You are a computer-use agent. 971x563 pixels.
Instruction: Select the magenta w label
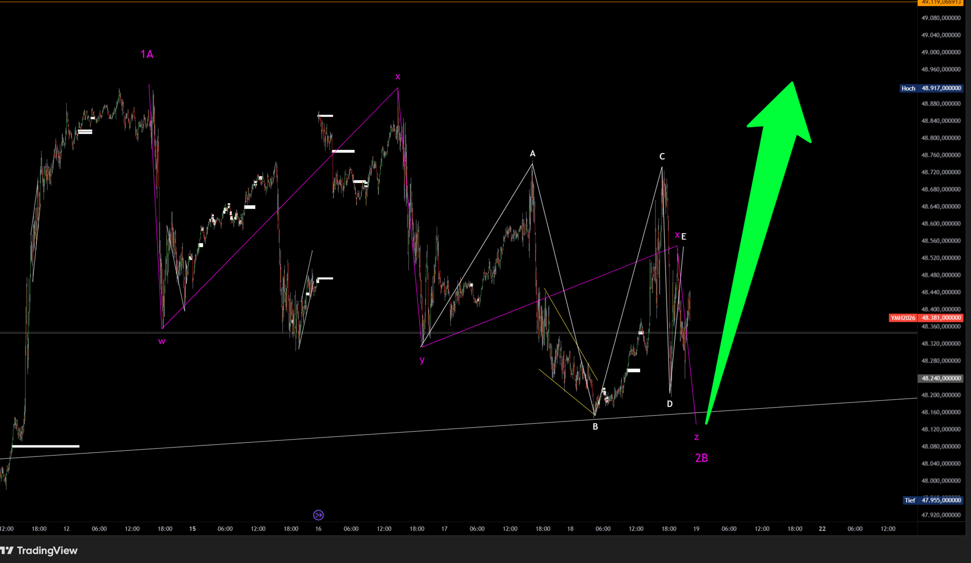pos(162,342)
